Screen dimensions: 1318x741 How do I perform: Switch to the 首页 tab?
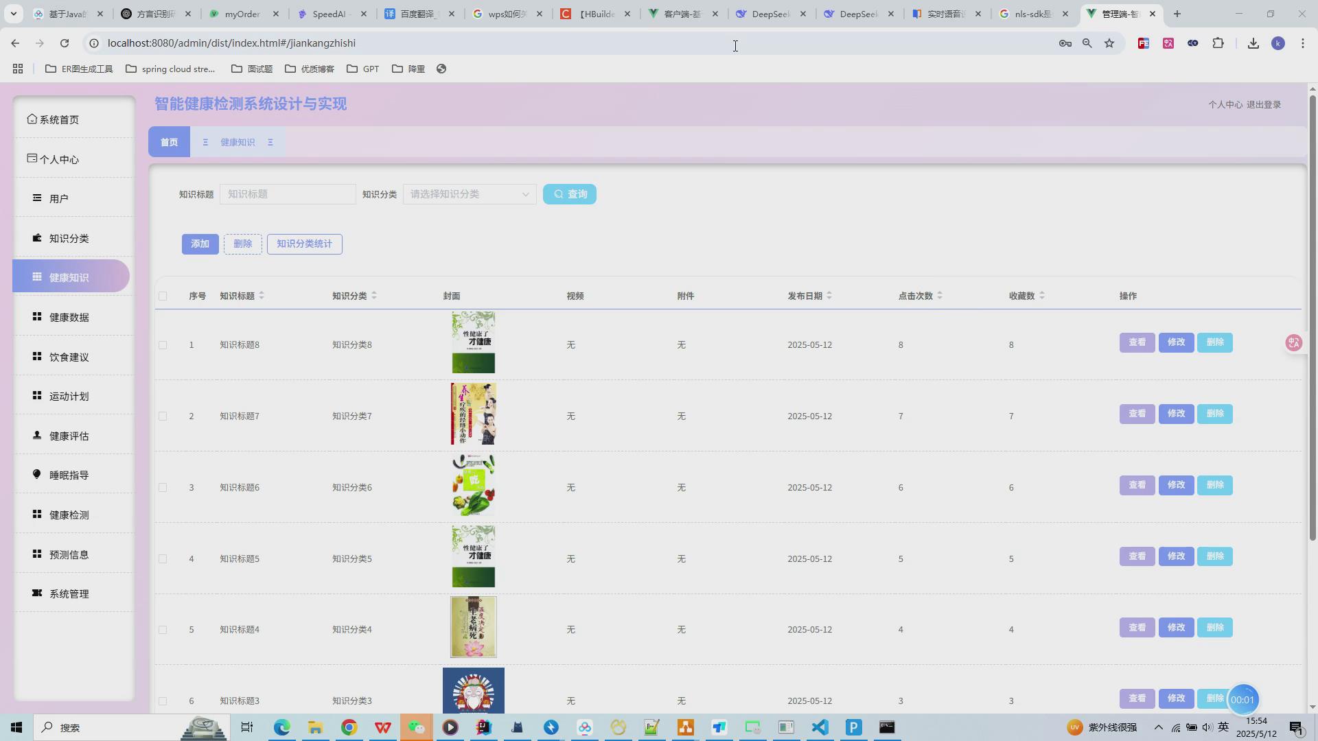169,142
